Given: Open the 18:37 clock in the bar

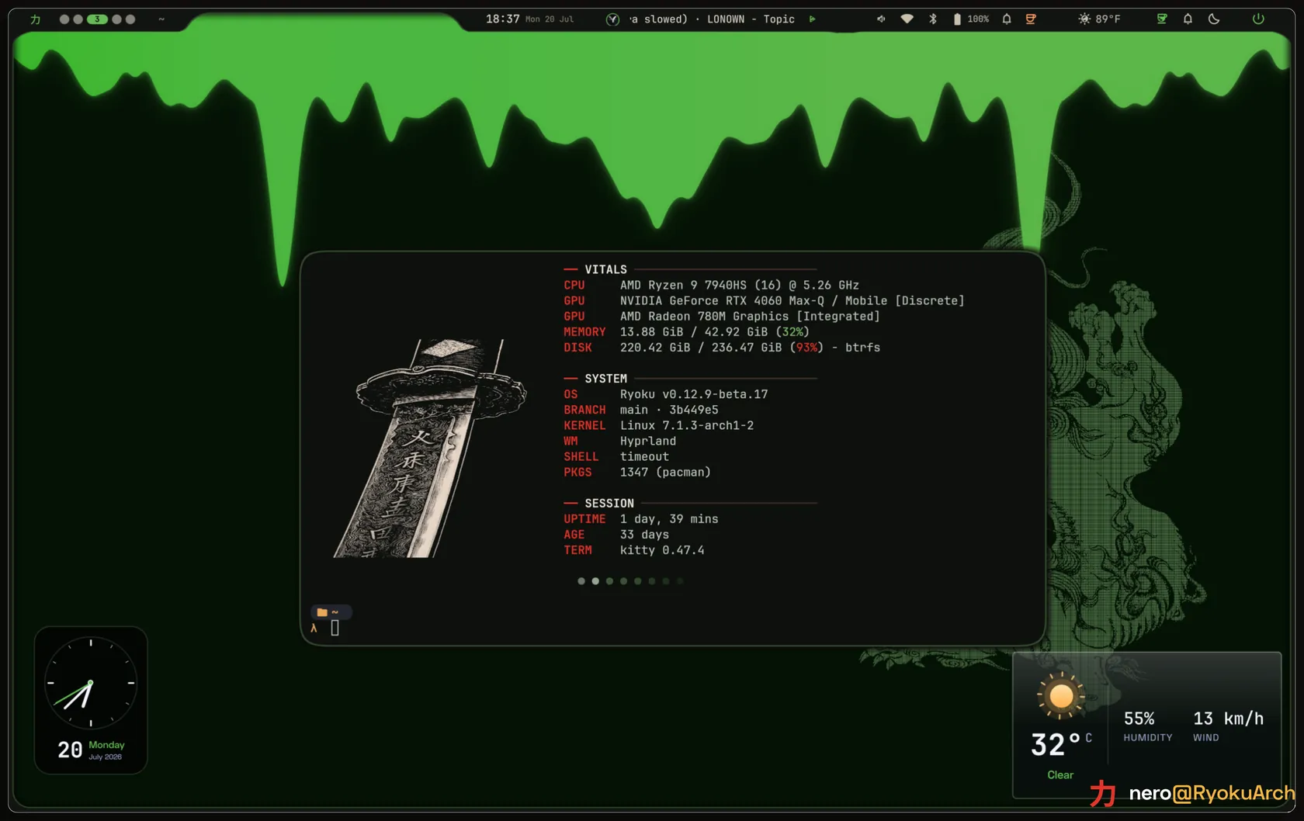Looking at the screenshot, I should pyautogui.click(x=502, y=19).
